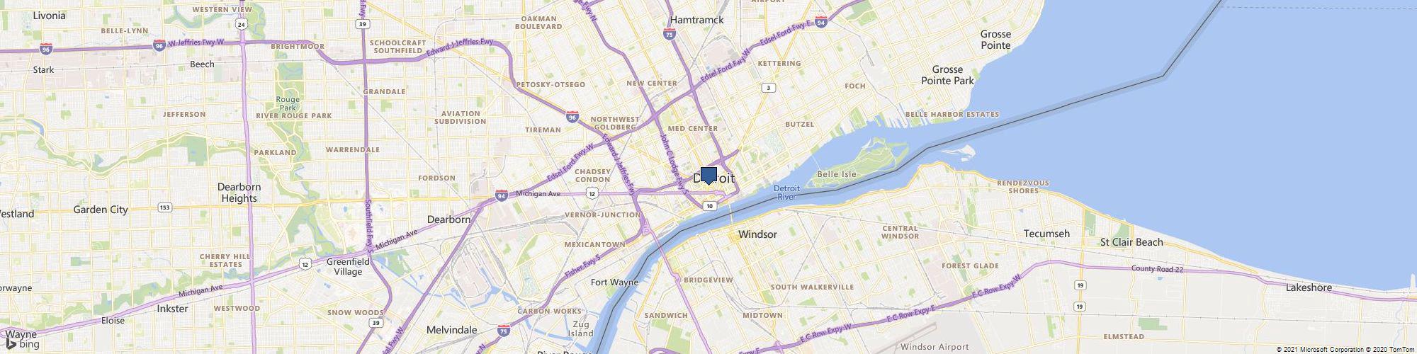Screen dimensions: 1417x354
Task: Click the route 3 highway shield
Action: tap(767, 88)
